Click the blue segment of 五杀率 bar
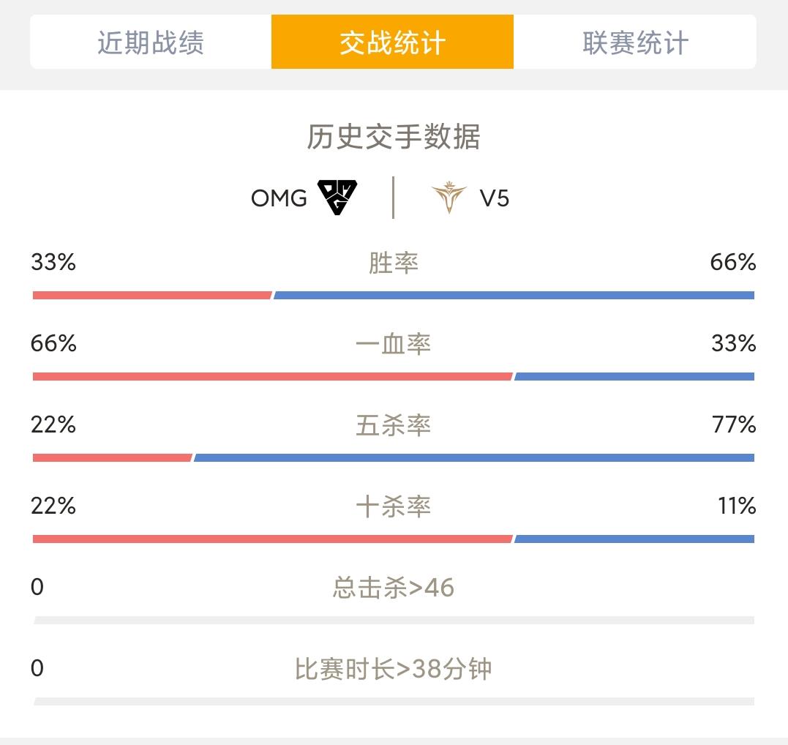788x745 pixels. pos(474,457)
